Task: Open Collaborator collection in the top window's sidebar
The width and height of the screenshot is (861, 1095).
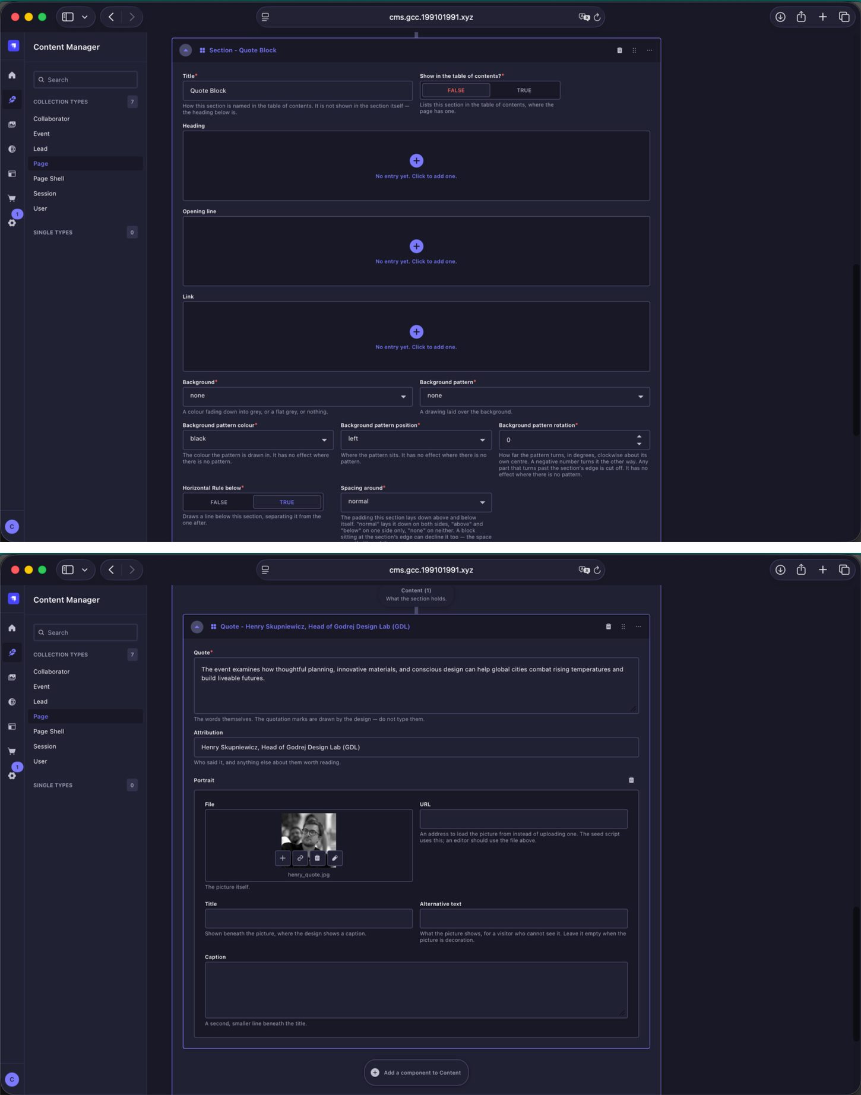Action: pos(52,119)
